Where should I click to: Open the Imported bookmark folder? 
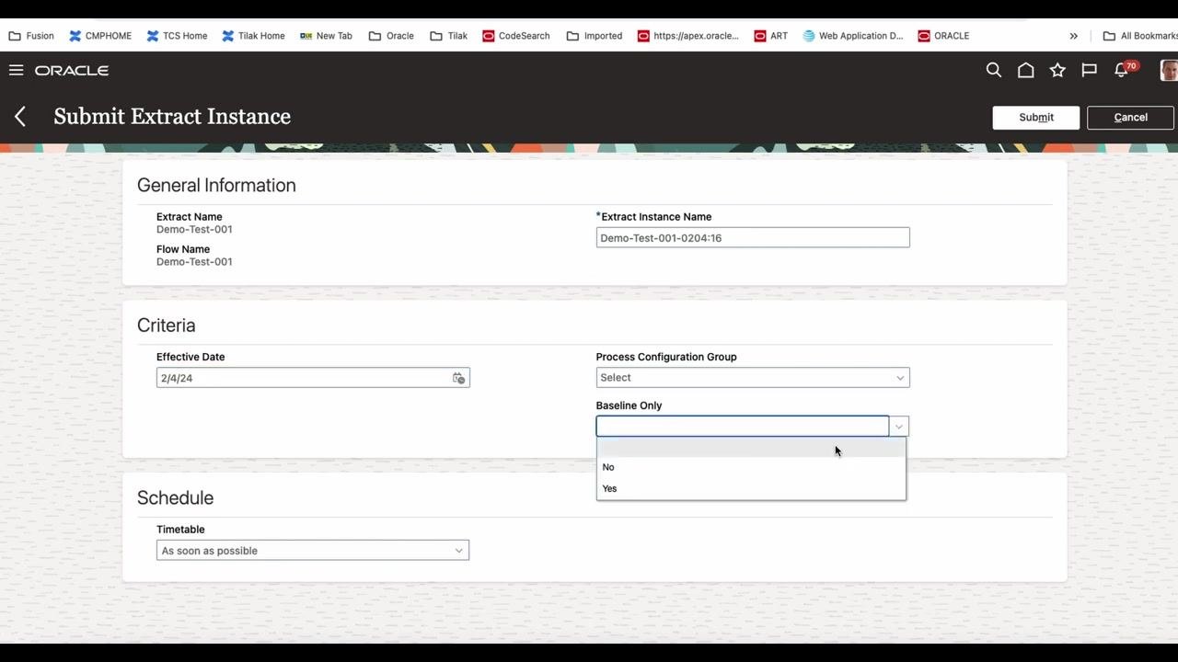[x=595, y=36]
